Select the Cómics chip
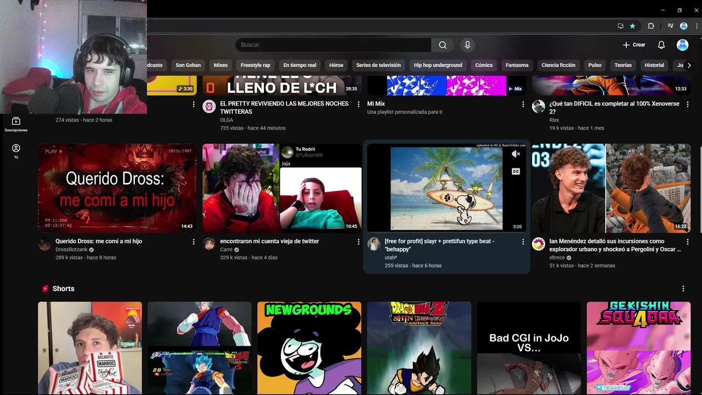 (x=484, y=65)
